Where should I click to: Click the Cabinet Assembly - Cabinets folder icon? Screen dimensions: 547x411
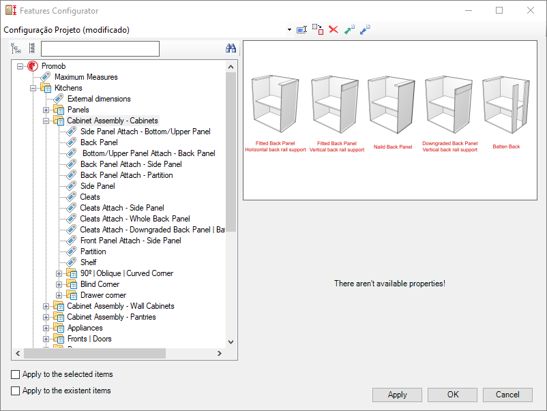click(x=59, y=121)
